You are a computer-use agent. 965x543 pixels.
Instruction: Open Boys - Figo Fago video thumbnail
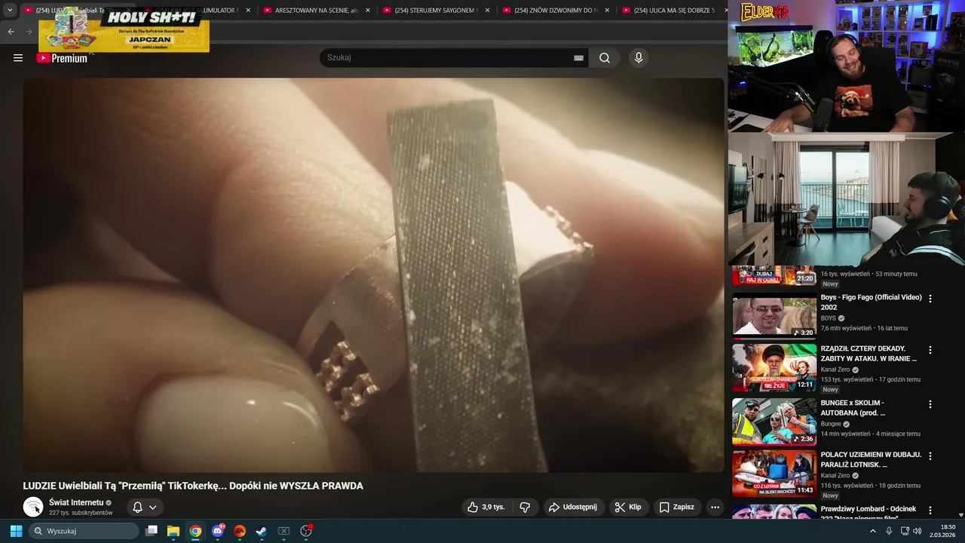click(774, 317)
